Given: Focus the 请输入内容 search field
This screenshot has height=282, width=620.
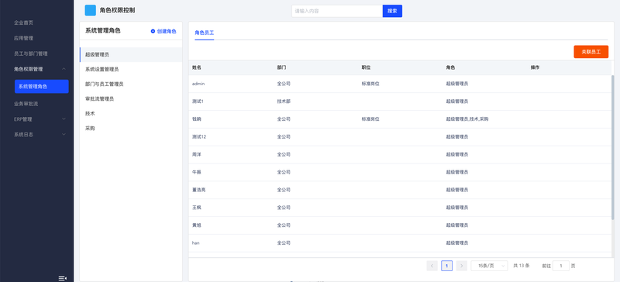Looking at the screenshot, I should pyautogui.click(x=337, y=11).
